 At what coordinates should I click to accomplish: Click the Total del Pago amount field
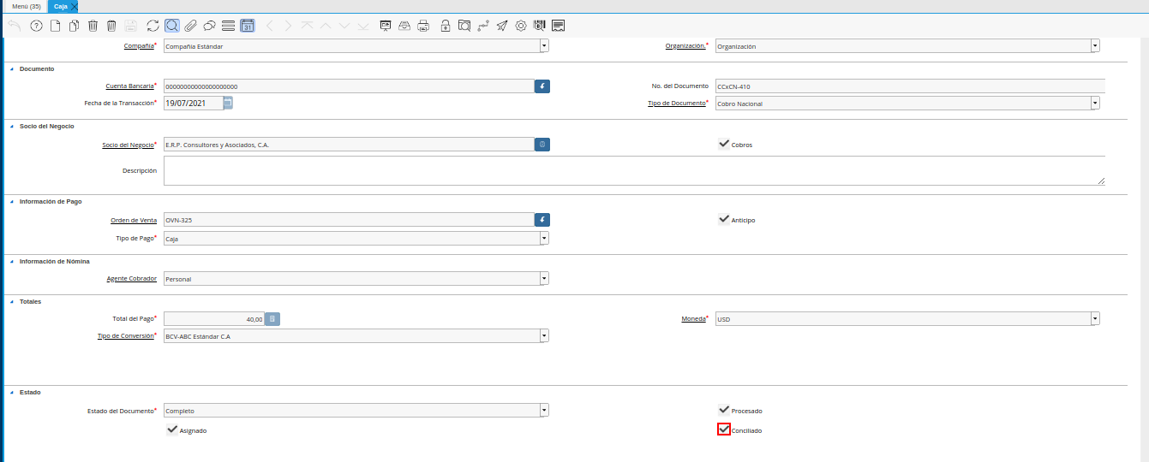[x=214, y=319]
